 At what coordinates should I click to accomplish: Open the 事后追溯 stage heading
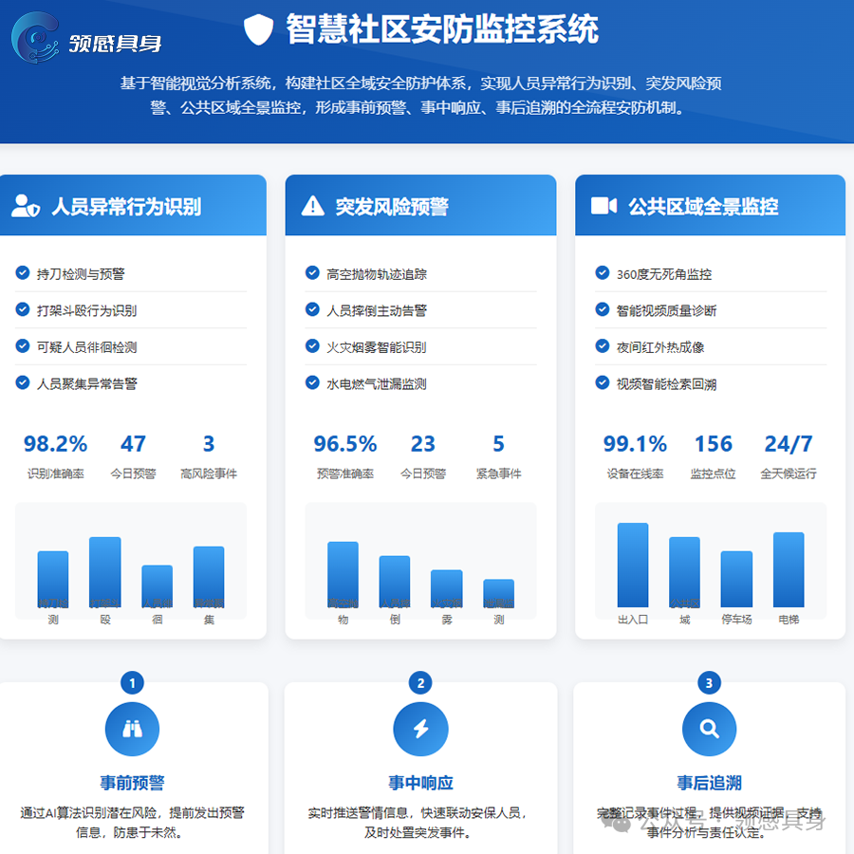[709, 783]
